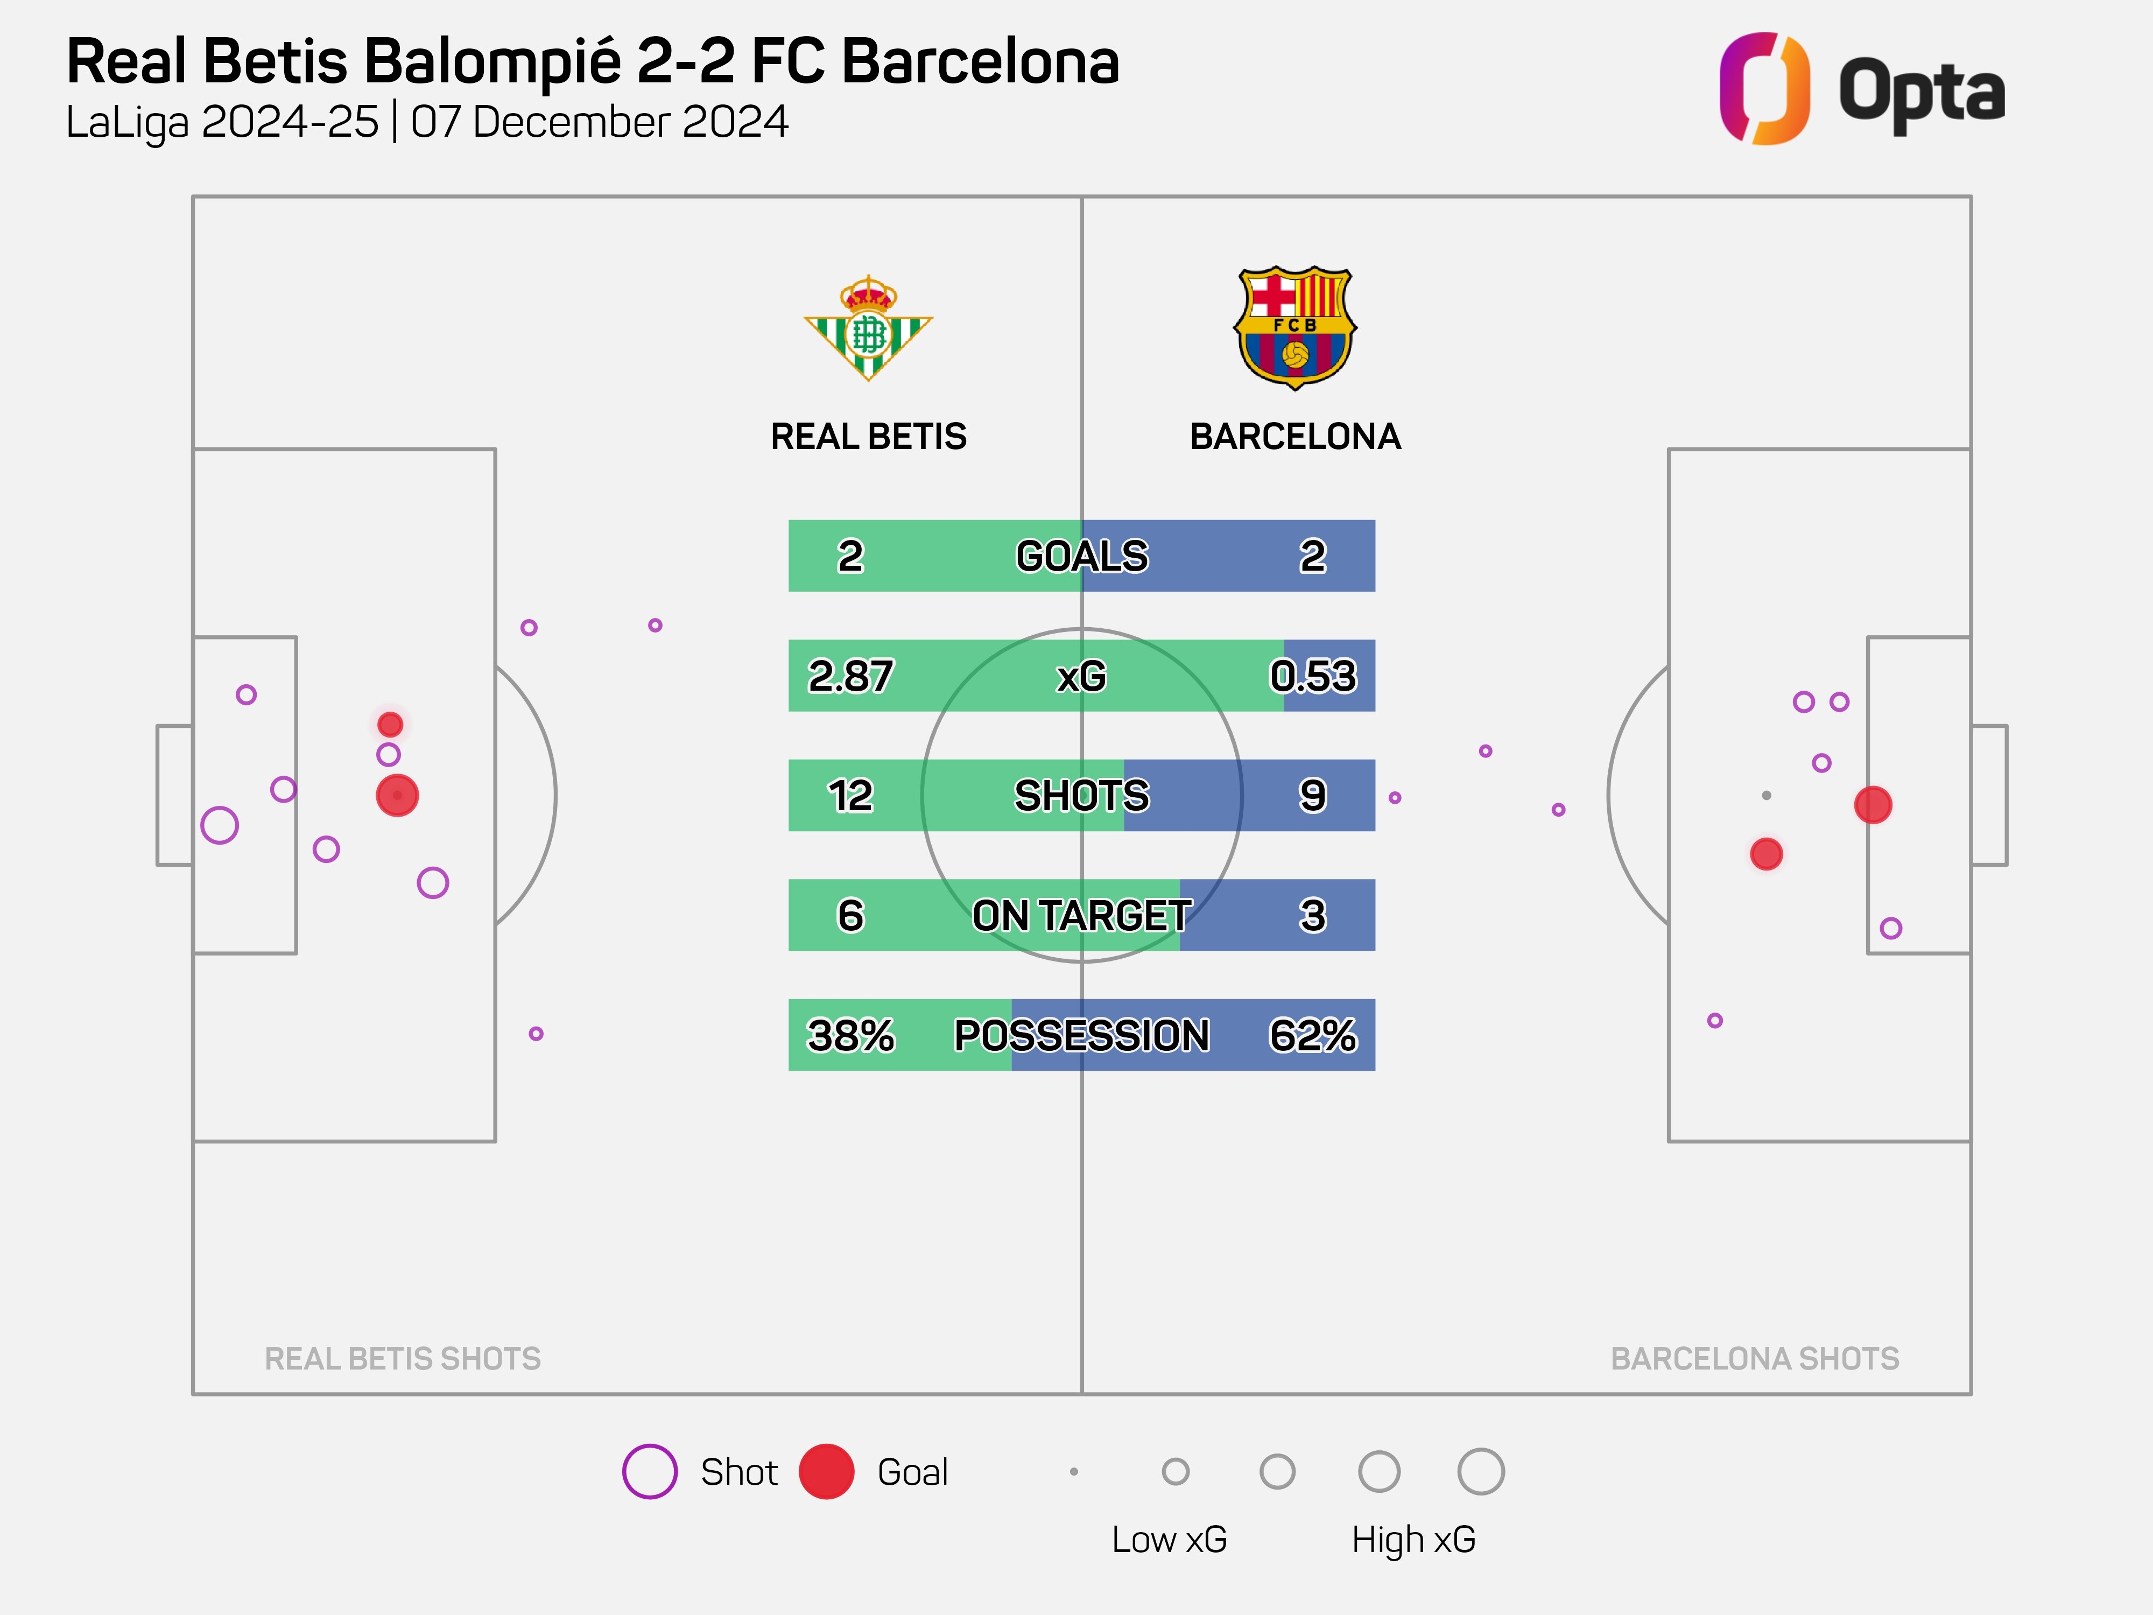
Task: Click the Betis xG value 2.87
Action: tap(850, 676)
